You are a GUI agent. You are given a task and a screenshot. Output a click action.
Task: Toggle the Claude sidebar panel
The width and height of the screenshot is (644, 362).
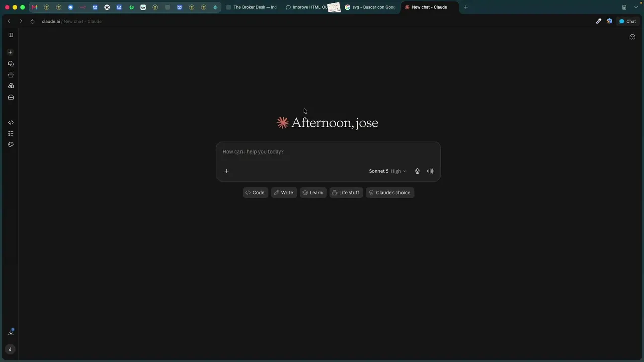pos(11,35)
